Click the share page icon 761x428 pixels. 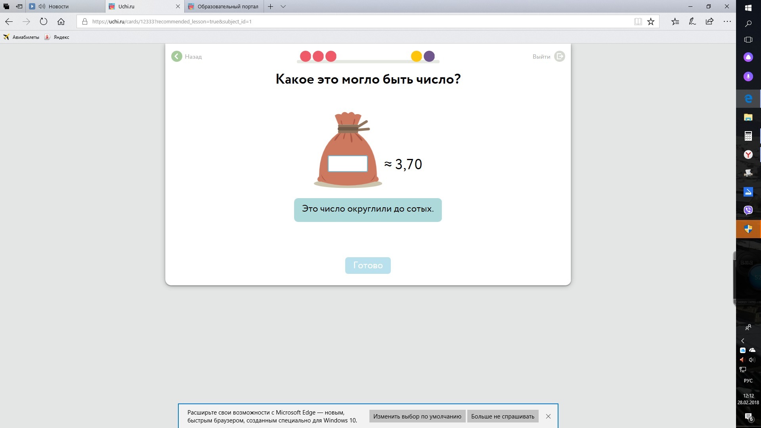tap(709, 21)
